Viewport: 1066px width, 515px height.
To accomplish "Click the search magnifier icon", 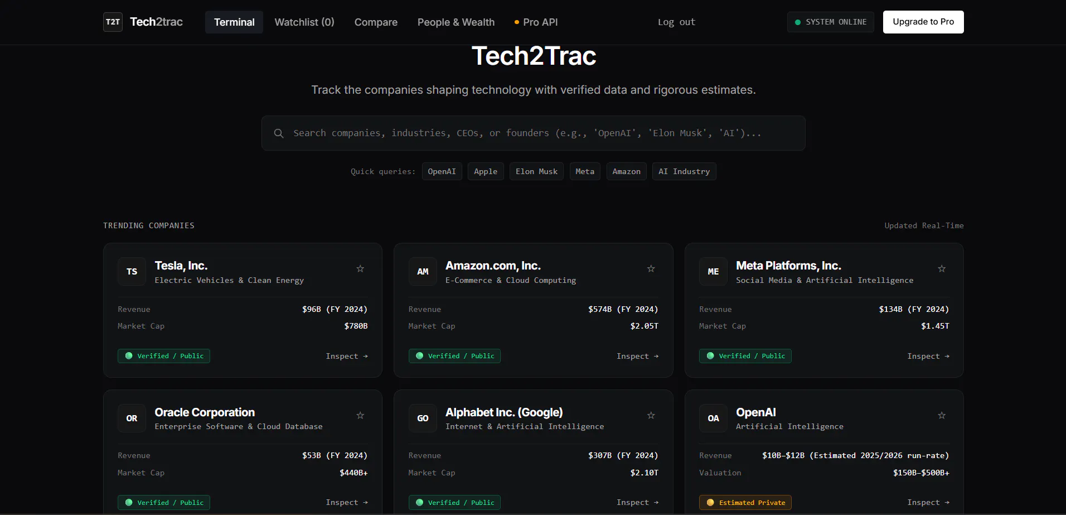I will click(279, 133).
